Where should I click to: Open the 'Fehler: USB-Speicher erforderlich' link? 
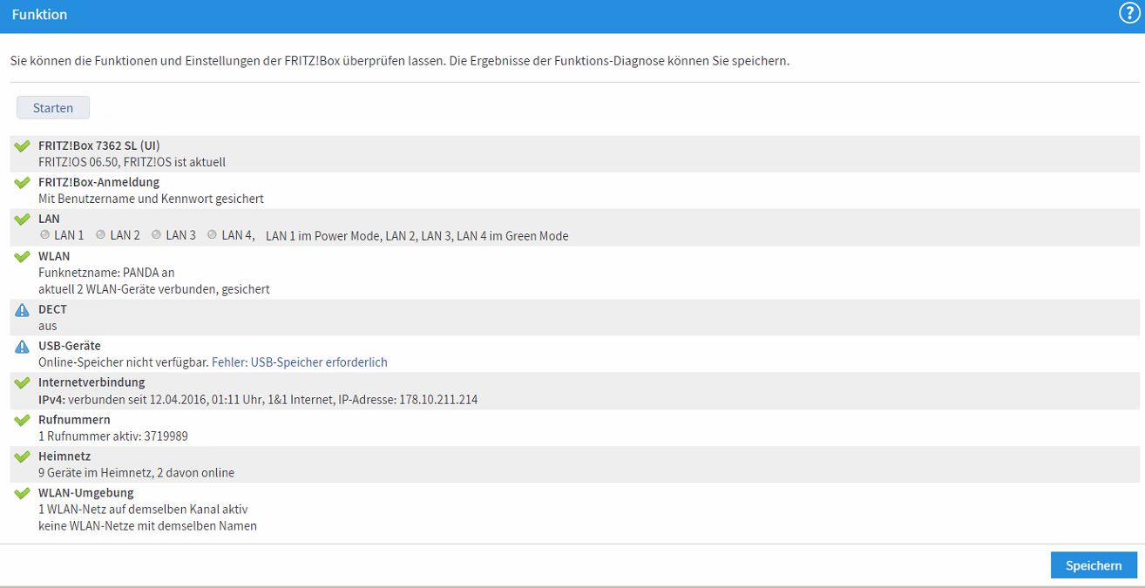coord(300,362)
